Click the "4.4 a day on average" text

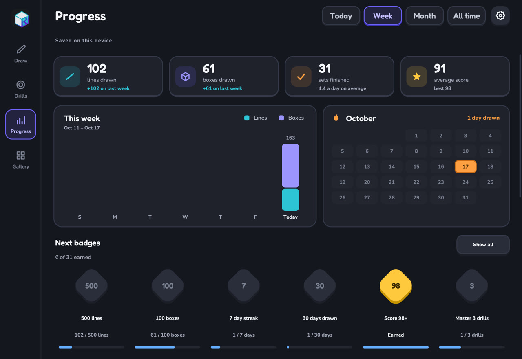point(342,88)
